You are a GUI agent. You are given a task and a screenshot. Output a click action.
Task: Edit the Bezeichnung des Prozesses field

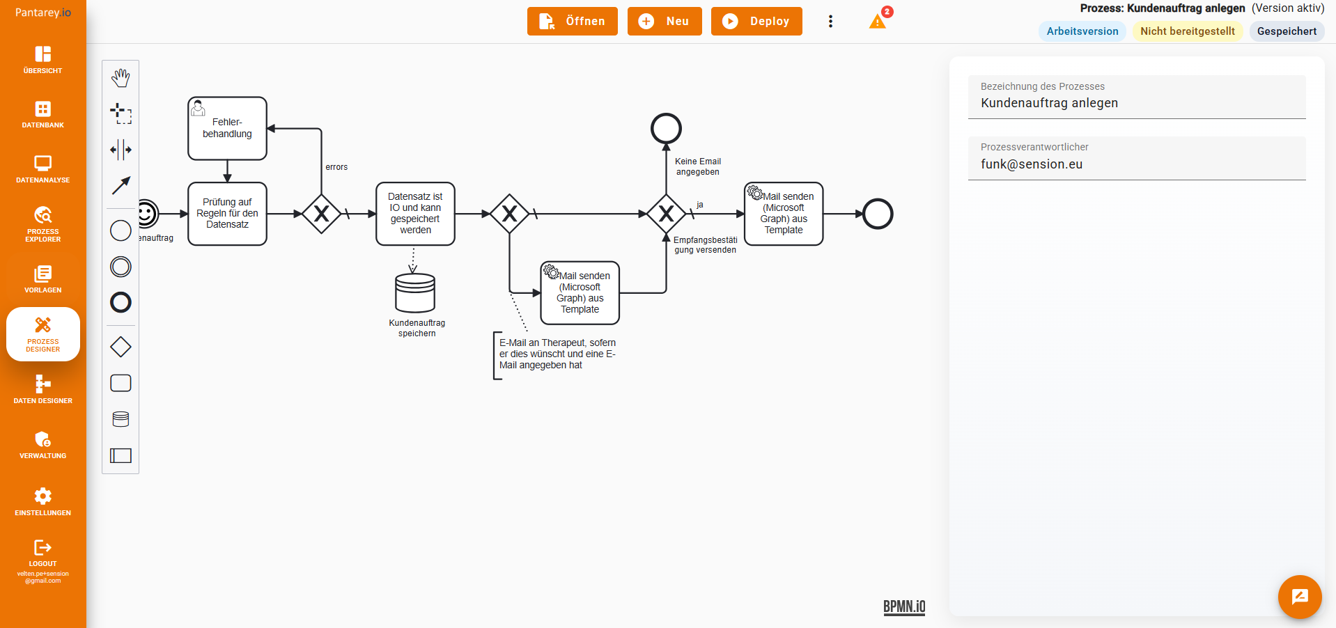tap(1136, 103)
